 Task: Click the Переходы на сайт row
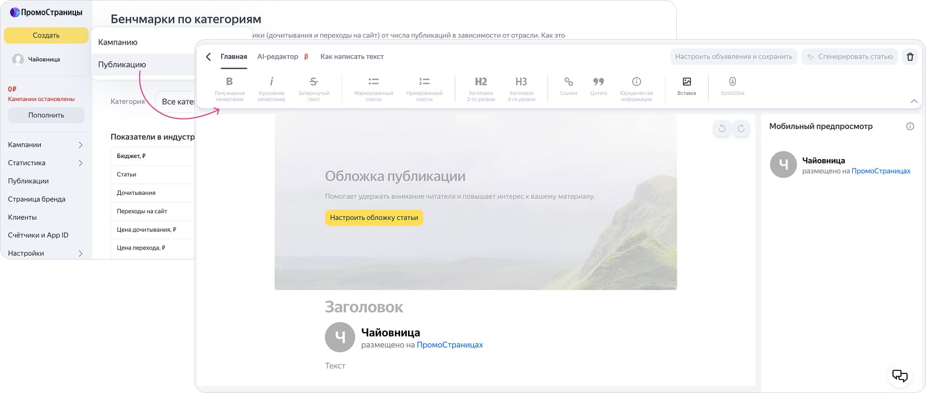click(153, 212)
